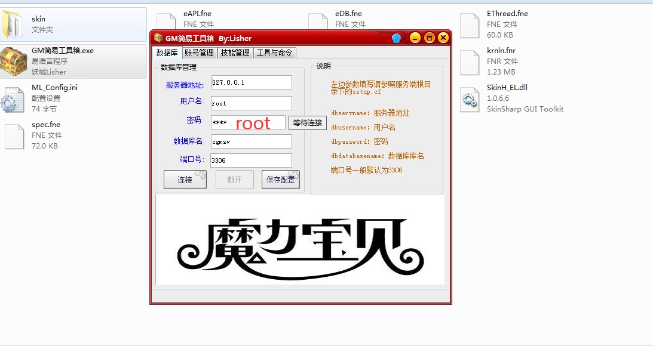Click the krnln.fnr file name

click(501, 50)
